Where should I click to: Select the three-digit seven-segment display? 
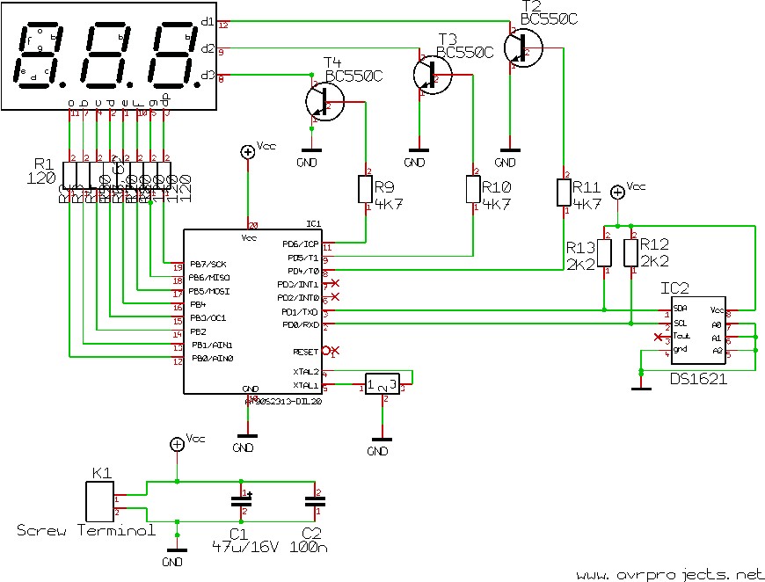[x=109, y=56]
